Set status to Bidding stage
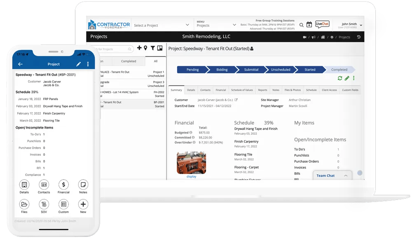This screenshot has height=239, width=412. [222, 70]
